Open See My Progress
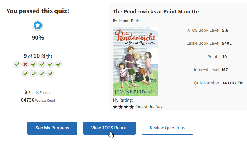The width and height of the screenshot is (247, 144). [52, 128]
